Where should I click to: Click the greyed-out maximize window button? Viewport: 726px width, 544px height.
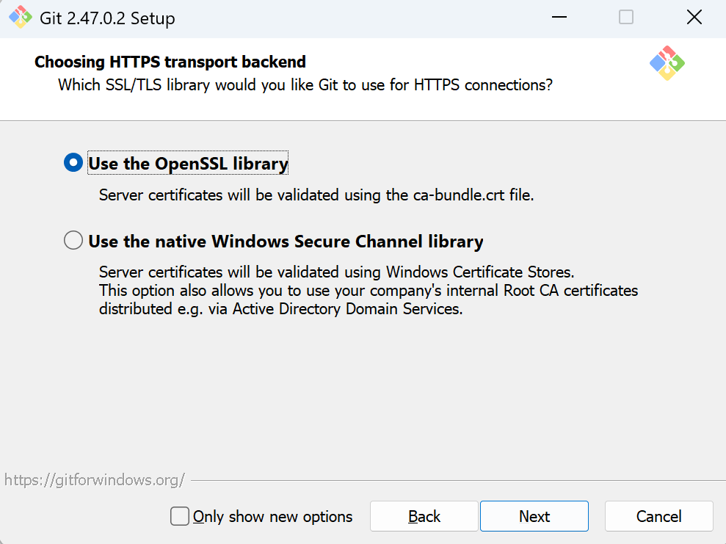626,18
